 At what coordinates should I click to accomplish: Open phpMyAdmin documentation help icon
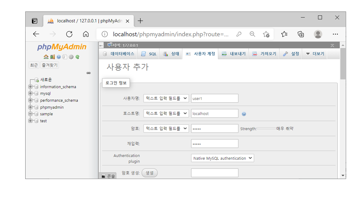[59, 57]
